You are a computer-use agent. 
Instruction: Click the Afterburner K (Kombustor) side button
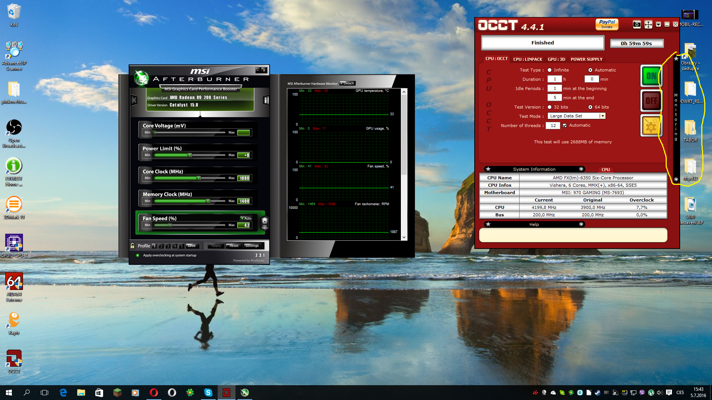(134, 100)
